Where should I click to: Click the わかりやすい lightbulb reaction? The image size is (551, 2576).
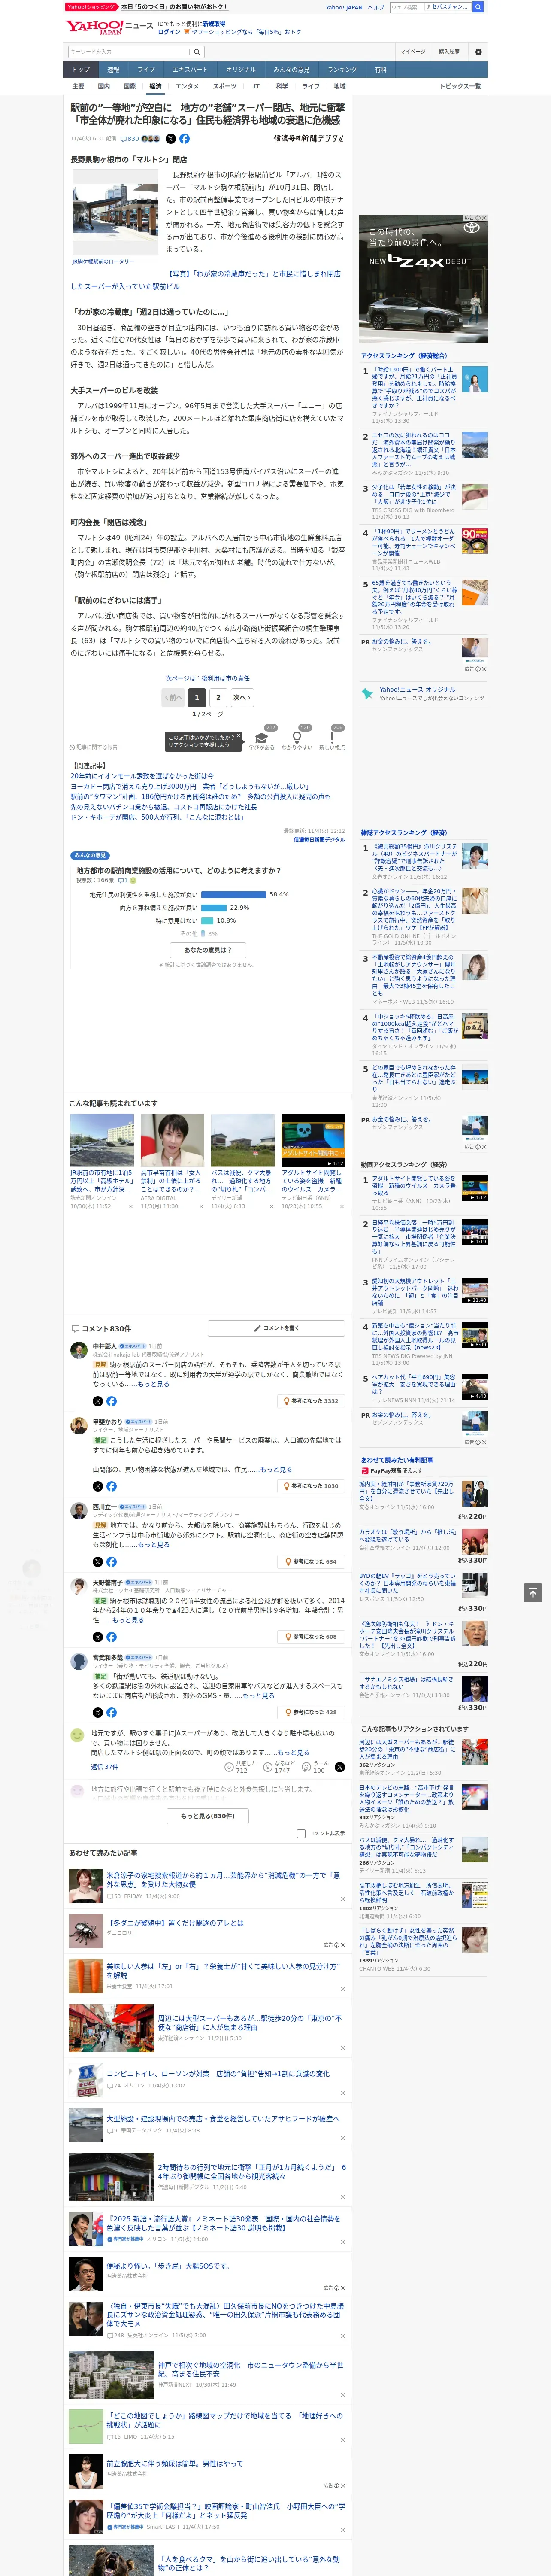[x=297, y=739]
